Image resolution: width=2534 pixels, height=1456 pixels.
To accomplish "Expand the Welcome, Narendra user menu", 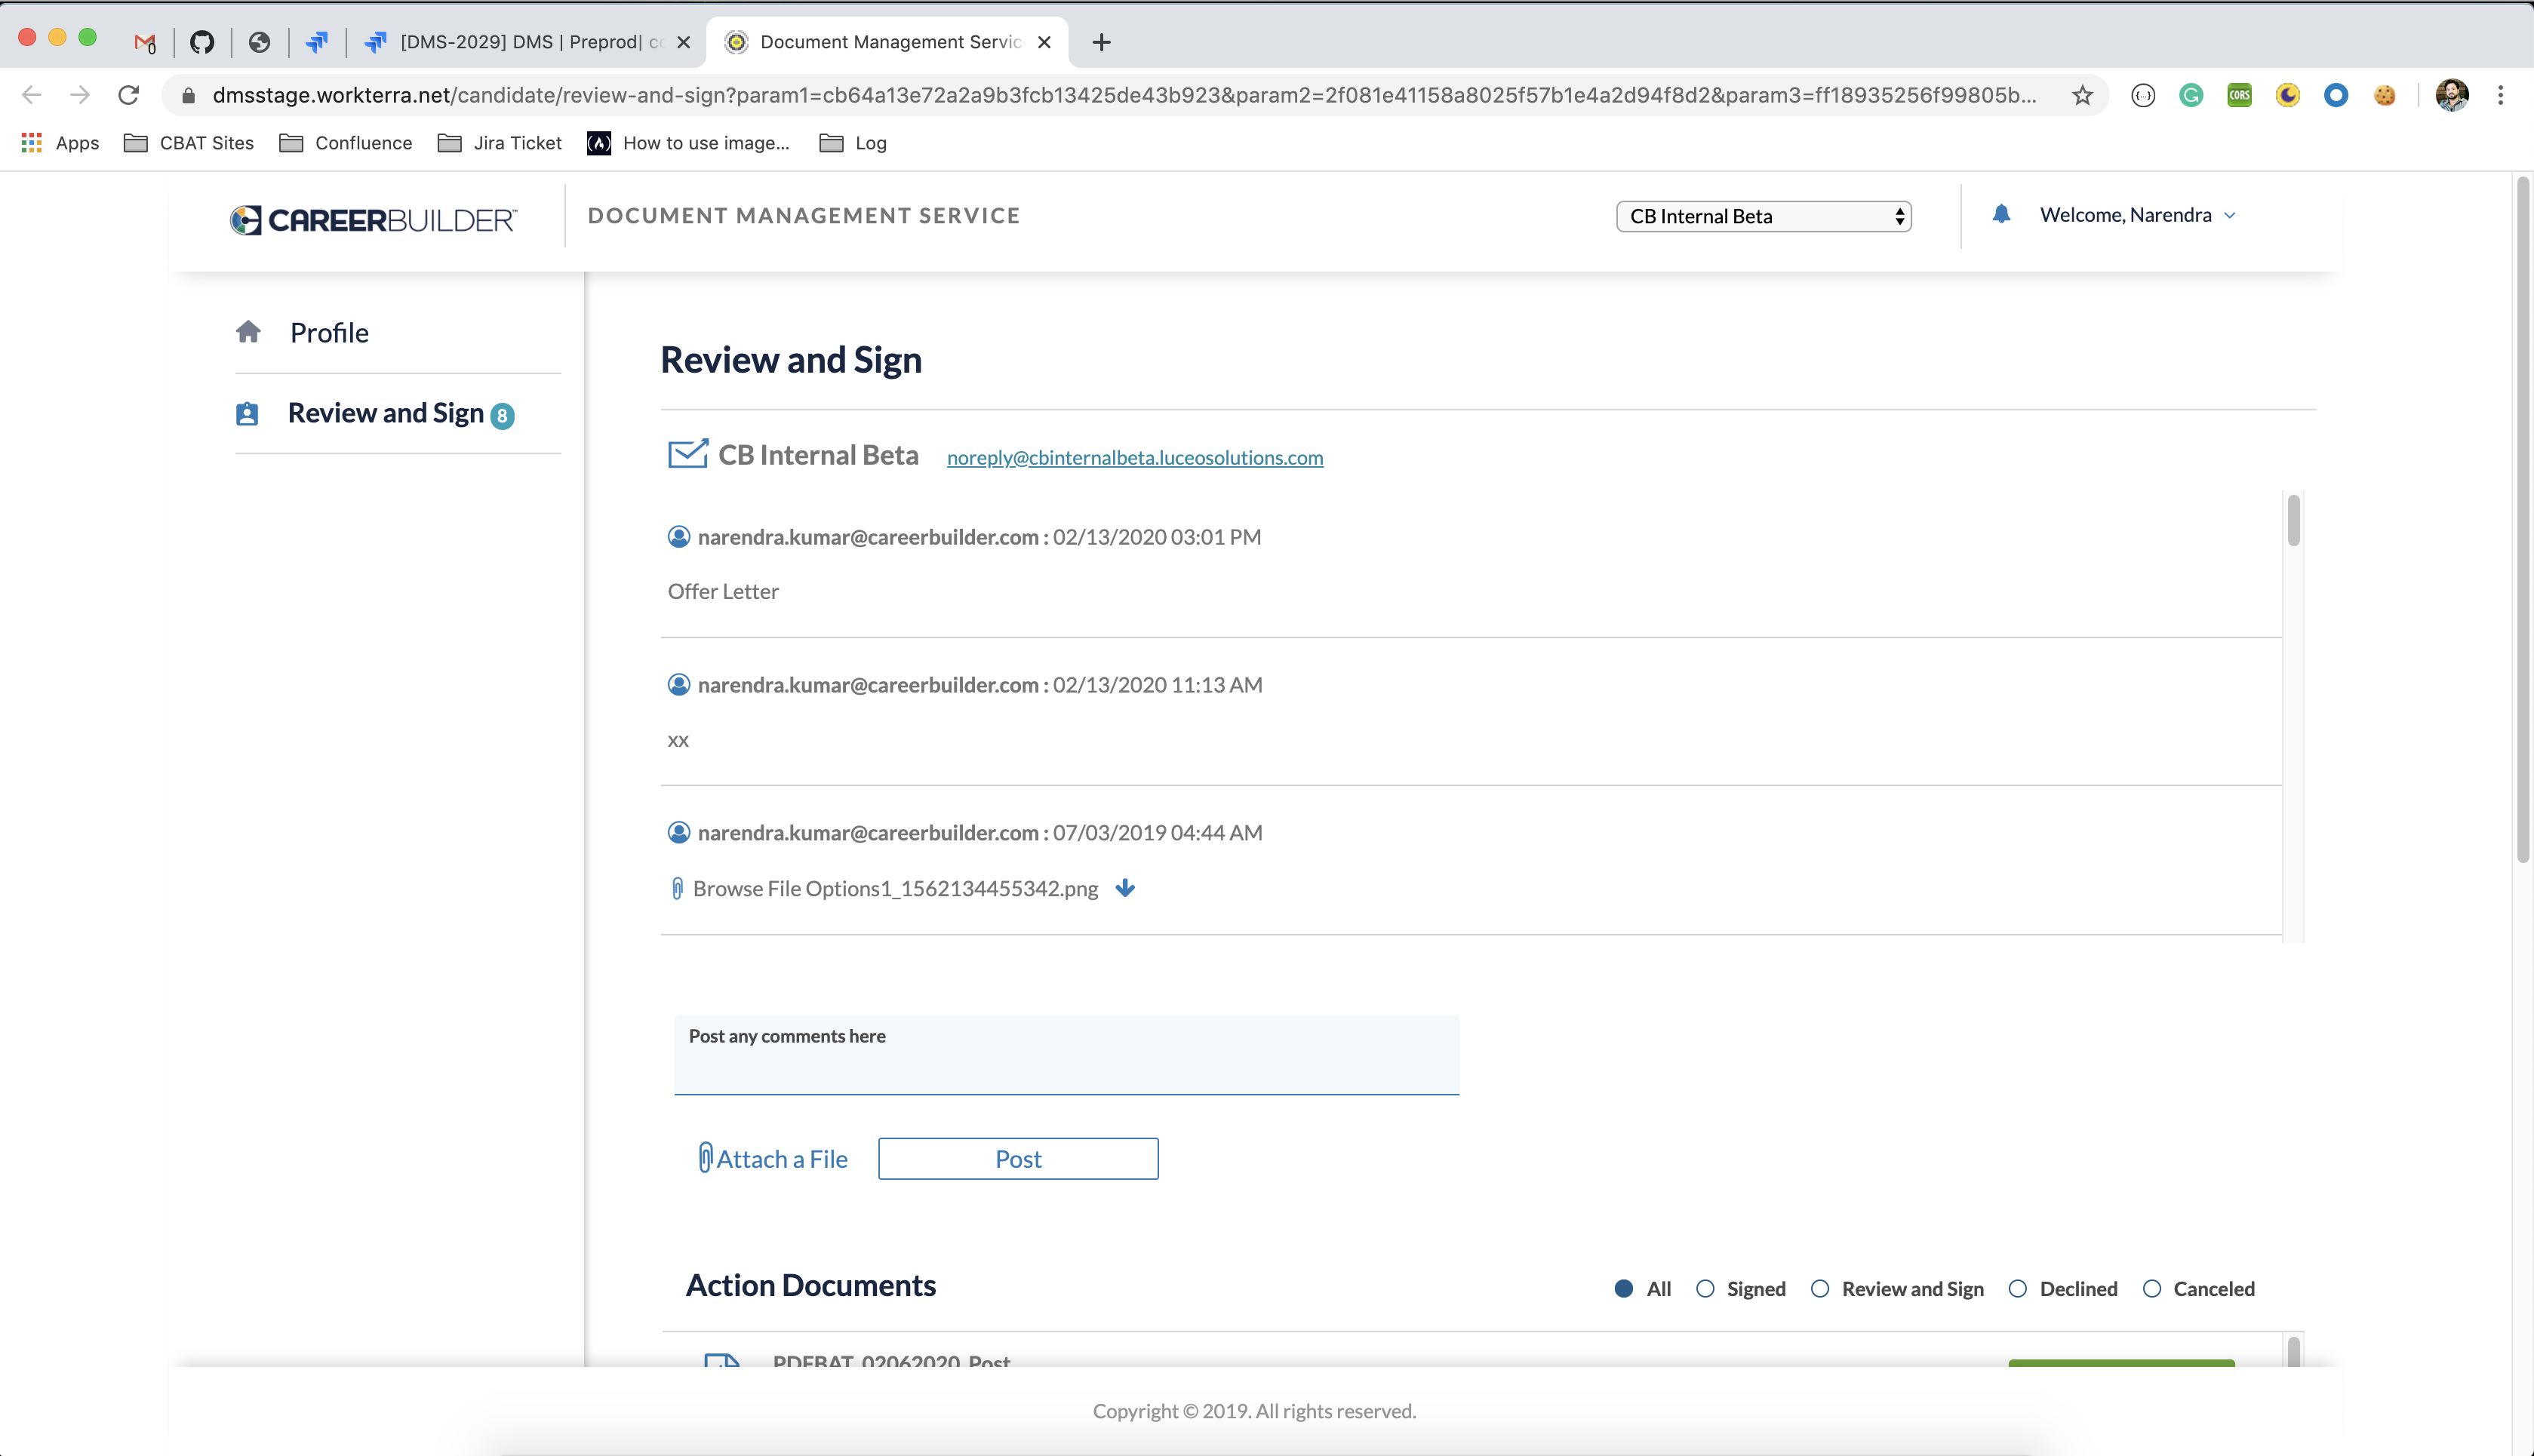I will (2137, 215).
